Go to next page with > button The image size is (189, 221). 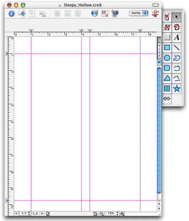42,213
